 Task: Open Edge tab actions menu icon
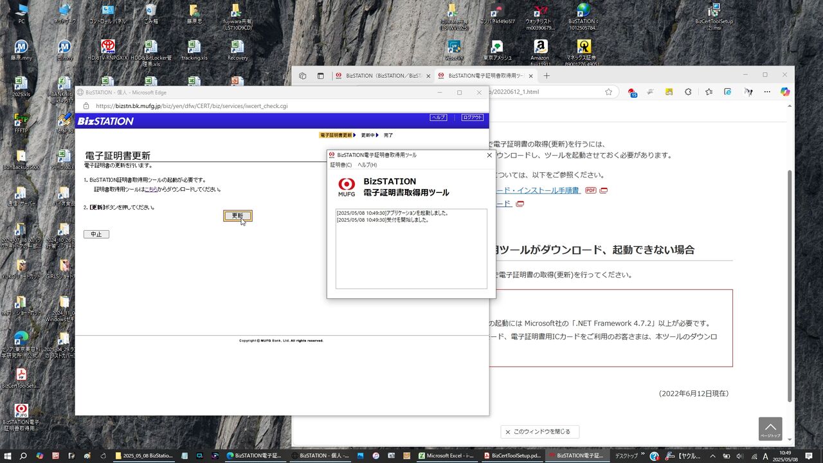321,76
